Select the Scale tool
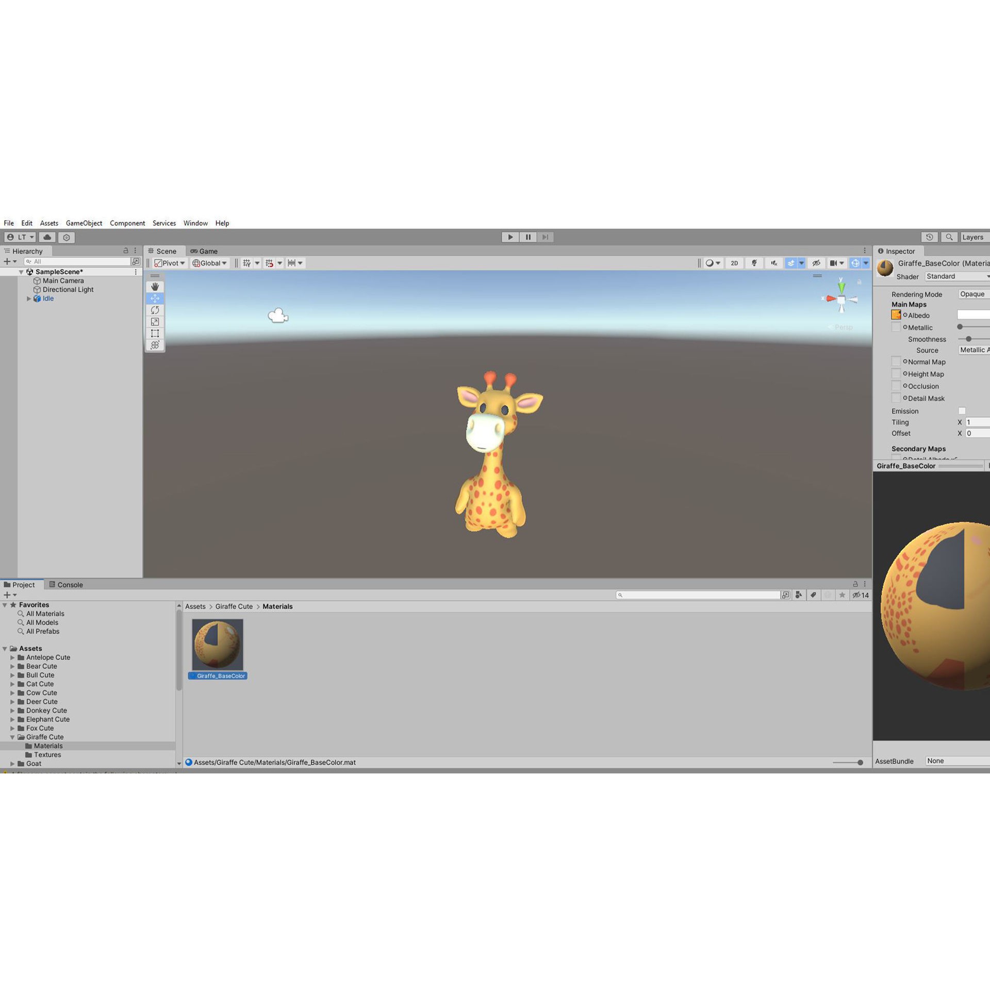This screenshot has height=990, width=990. 155,321
